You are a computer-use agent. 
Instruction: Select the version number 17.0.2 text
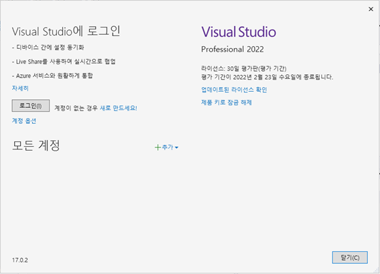20,260
